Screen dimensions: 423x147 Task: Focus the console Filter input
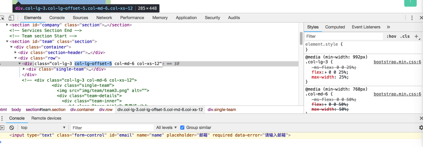(112, 128)
